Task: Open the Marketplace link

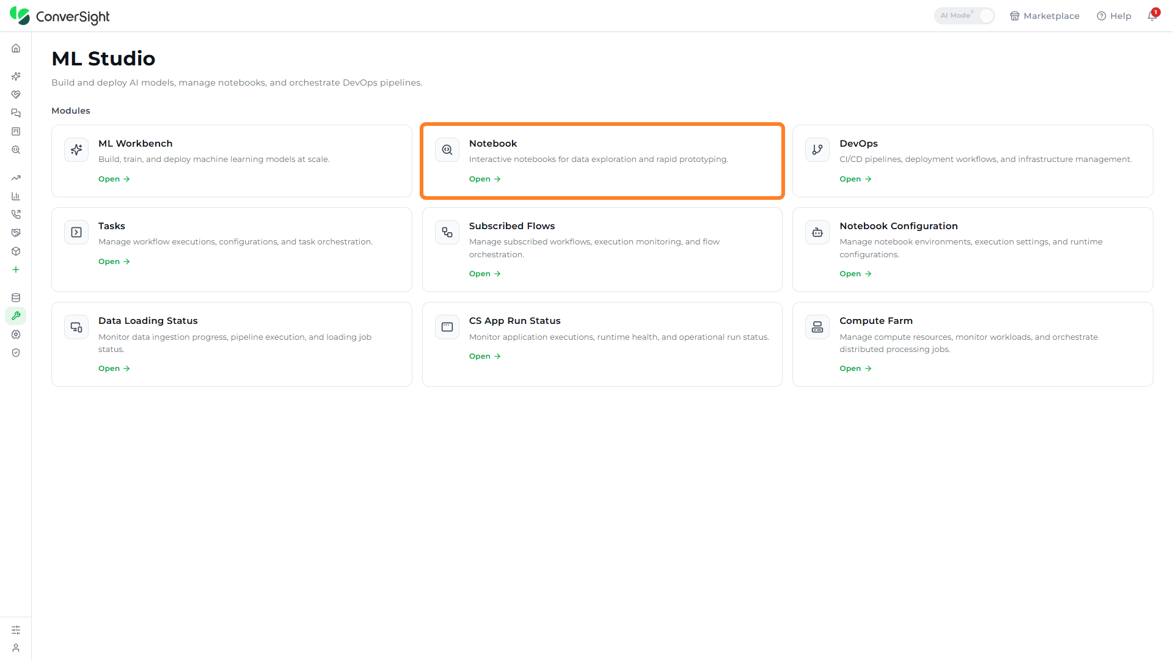Action: [x=1044, y=16]
